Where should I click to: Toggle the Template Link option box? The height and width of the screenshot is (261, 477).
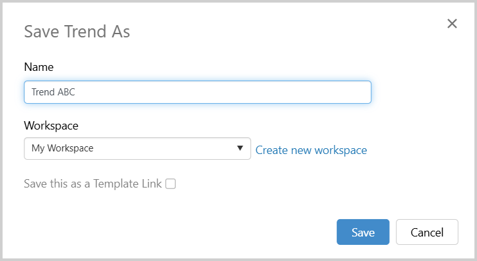[171, 184]
